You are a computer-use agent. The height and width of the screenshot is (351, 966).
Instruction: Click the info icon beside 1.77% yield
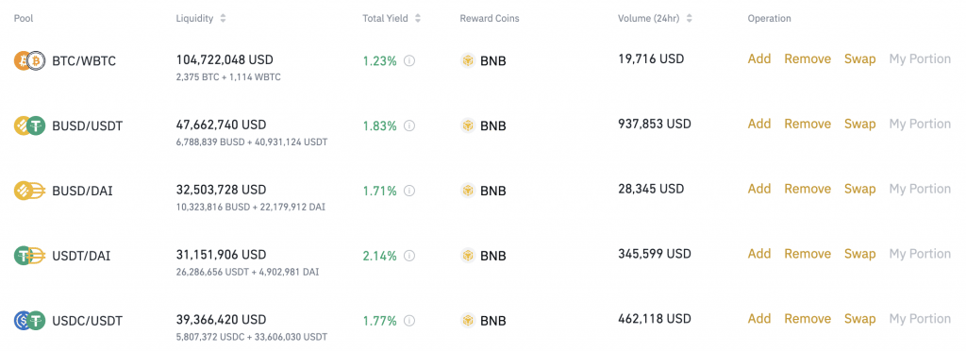tap(409, 321)
